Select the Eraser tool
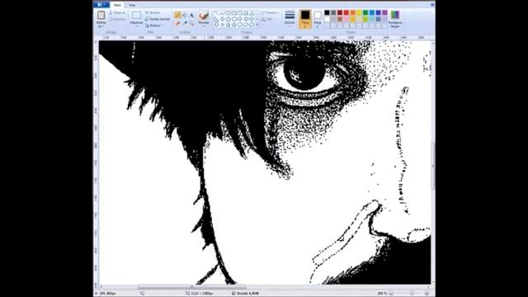Image resolution: width=528 pixels, height=297 pixels. (178, 23)
